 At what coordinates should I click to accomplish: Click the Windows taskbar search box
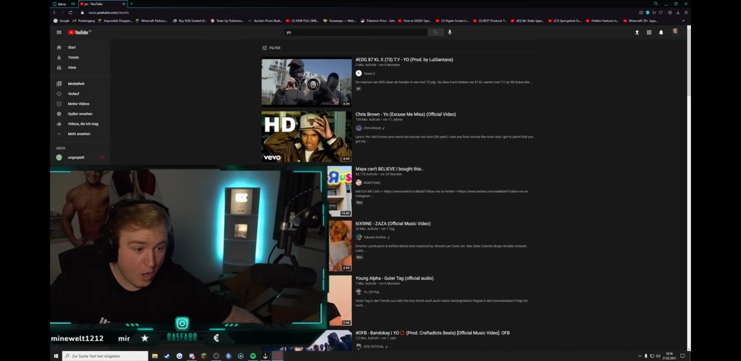105,356
